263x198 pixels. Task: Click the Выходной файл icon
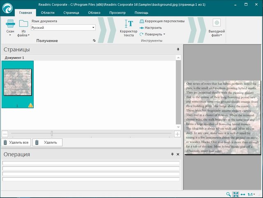click(217, 23)
